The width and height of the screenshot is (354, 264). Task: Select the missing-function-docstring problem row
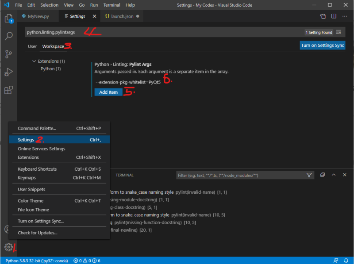[x=153, y=222]
